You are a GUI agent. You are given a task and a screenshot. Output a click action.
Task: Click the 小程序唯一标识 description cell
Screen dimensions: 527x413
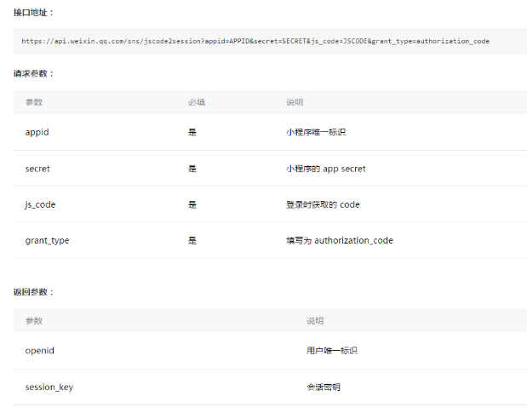(x=315, y=133)
